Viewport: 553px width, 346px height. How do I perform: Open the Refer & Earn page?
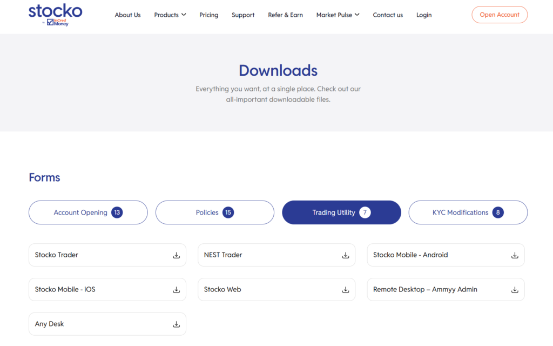(x=285, y=15)
